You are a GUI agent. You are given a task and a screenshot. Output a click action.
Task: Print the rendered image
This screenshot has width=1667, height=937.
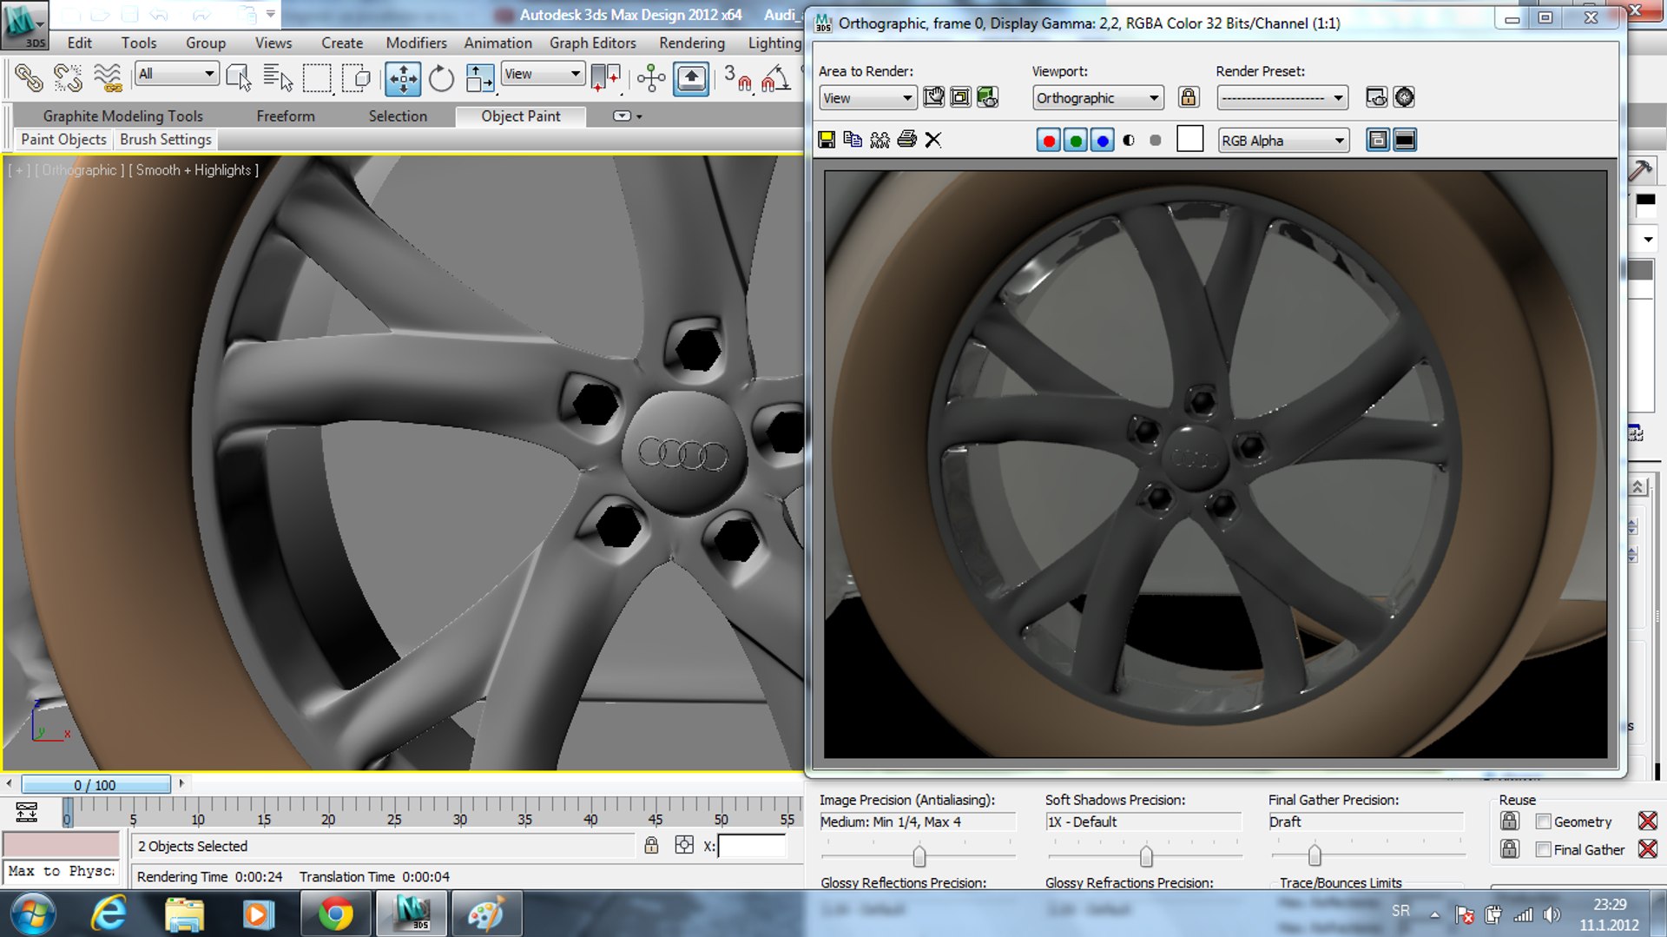point(906,140)
